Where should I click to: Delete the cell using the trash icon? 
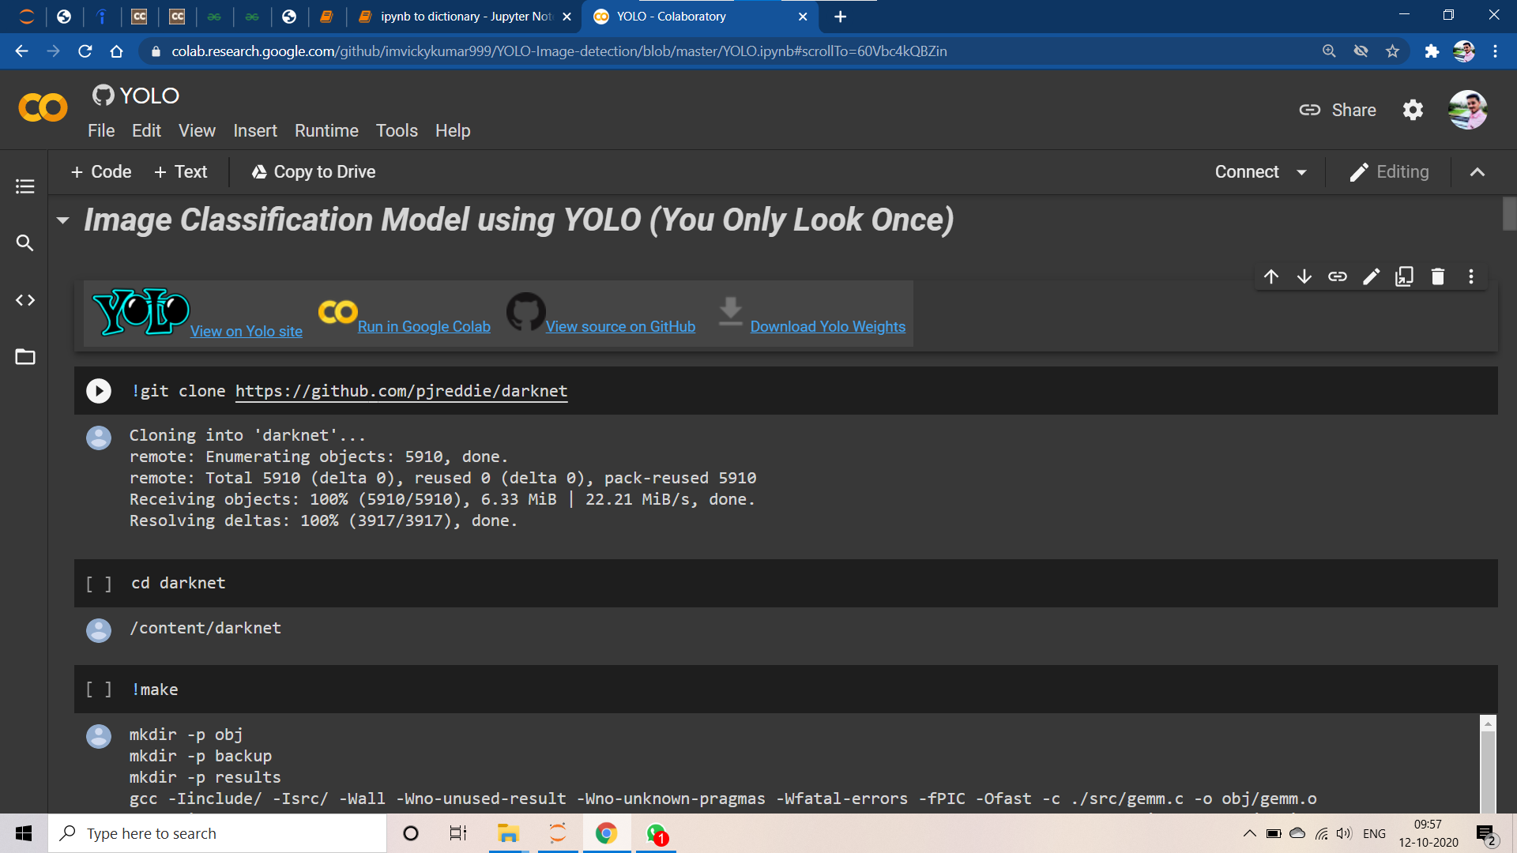[x=1438, y=276]
